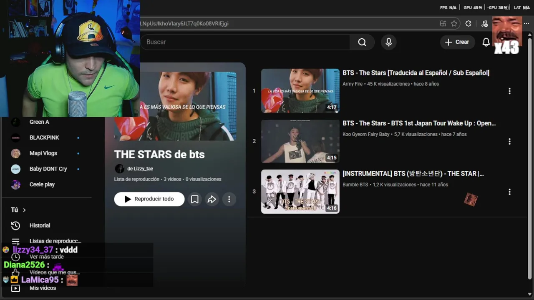Screen dimensions: 534x300
Task: Visit Koo Gyeom Fairy Baby channel
Action: [366, 134]
